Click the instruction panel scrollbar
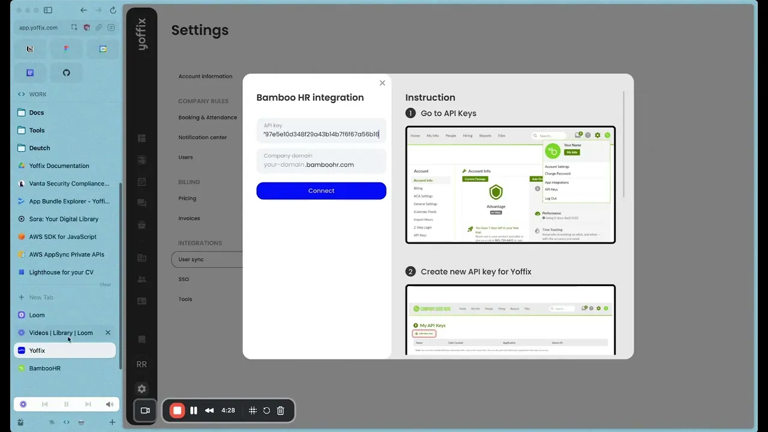Screen dimensions: 768x432 click(624, 144)
